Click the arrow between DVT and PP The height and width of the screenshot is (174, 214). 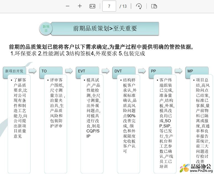tap(142, 71)
